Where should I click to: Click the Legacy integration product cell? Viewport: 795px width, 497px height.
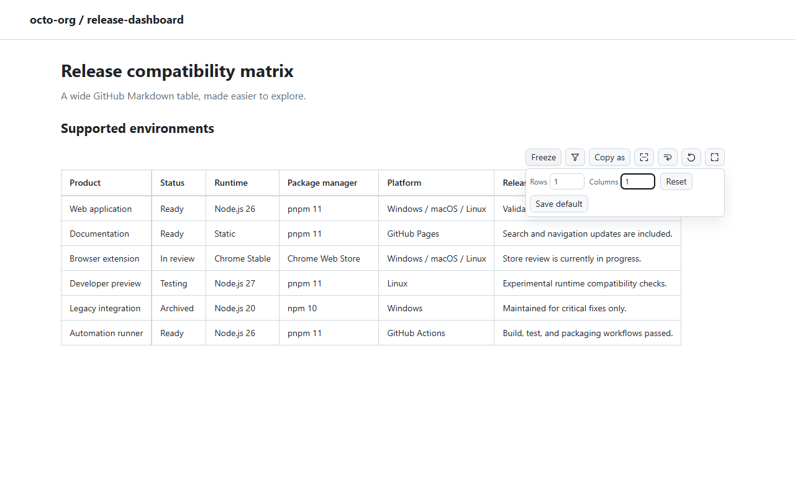point(106,308)
